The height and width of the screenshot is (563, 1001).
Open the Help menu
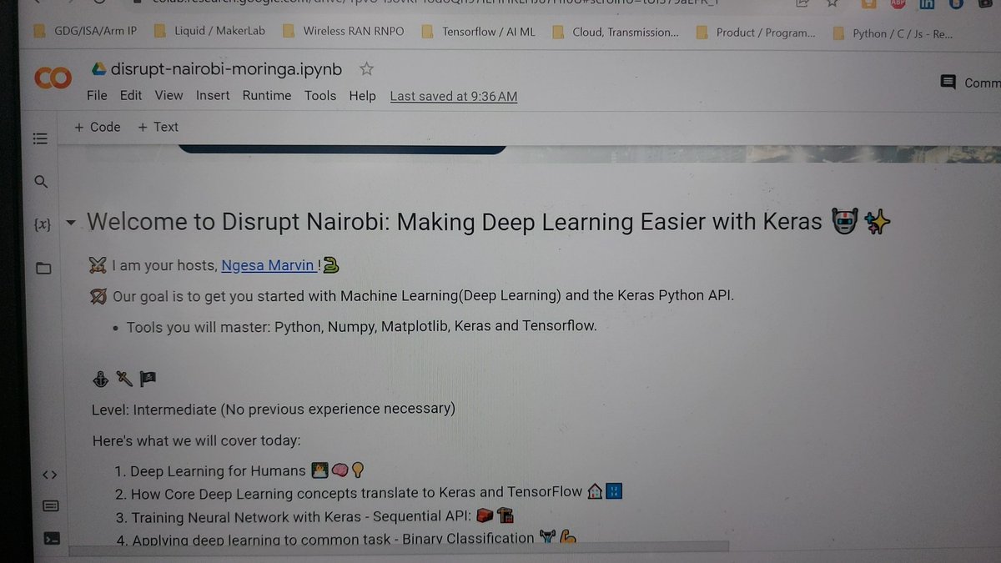tap(362, 96)
